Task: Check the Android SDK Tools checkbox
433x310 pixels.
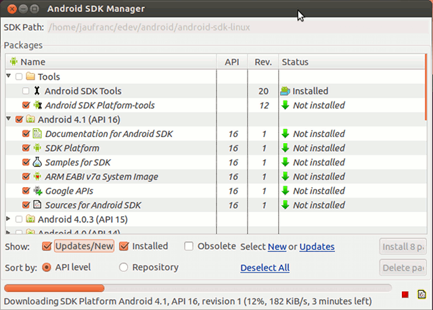Action: 26,91
